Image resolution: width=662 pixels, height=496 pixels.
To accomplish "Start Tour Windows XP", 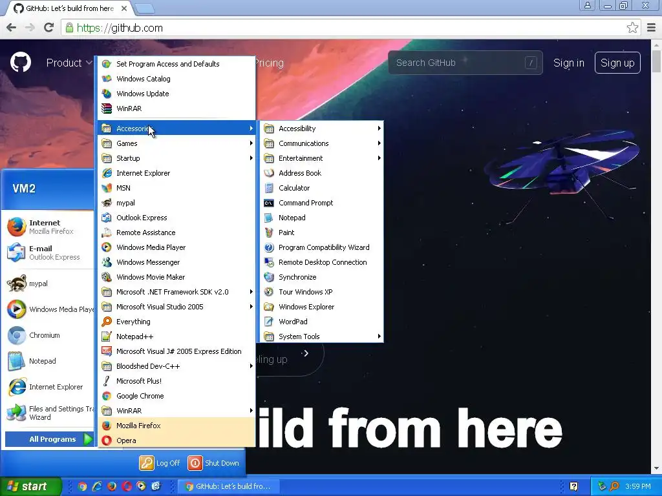I will 321,292.
